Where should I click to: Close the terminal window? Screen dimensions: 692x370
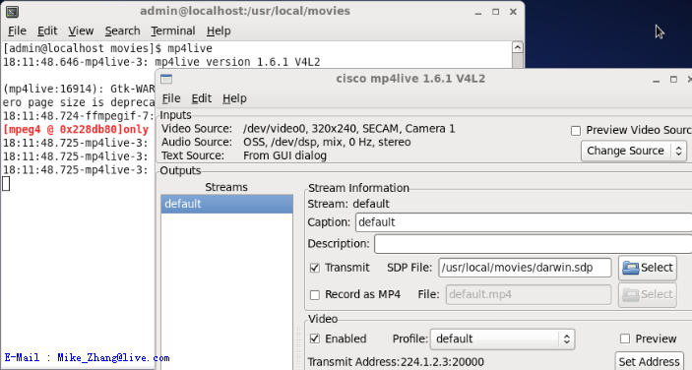(513, 12)
